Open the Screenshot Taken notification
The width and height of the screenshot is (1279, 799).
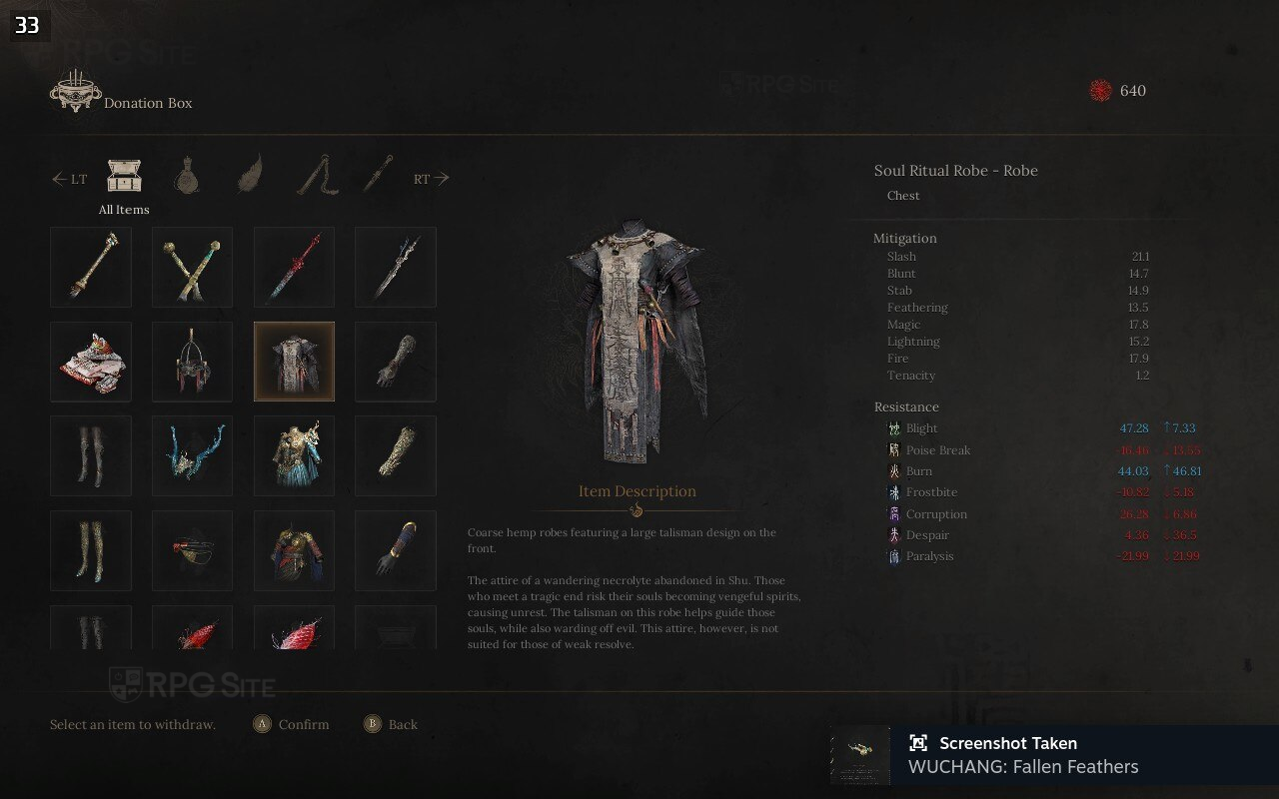pyautogui.click(x=1054, y=755)
